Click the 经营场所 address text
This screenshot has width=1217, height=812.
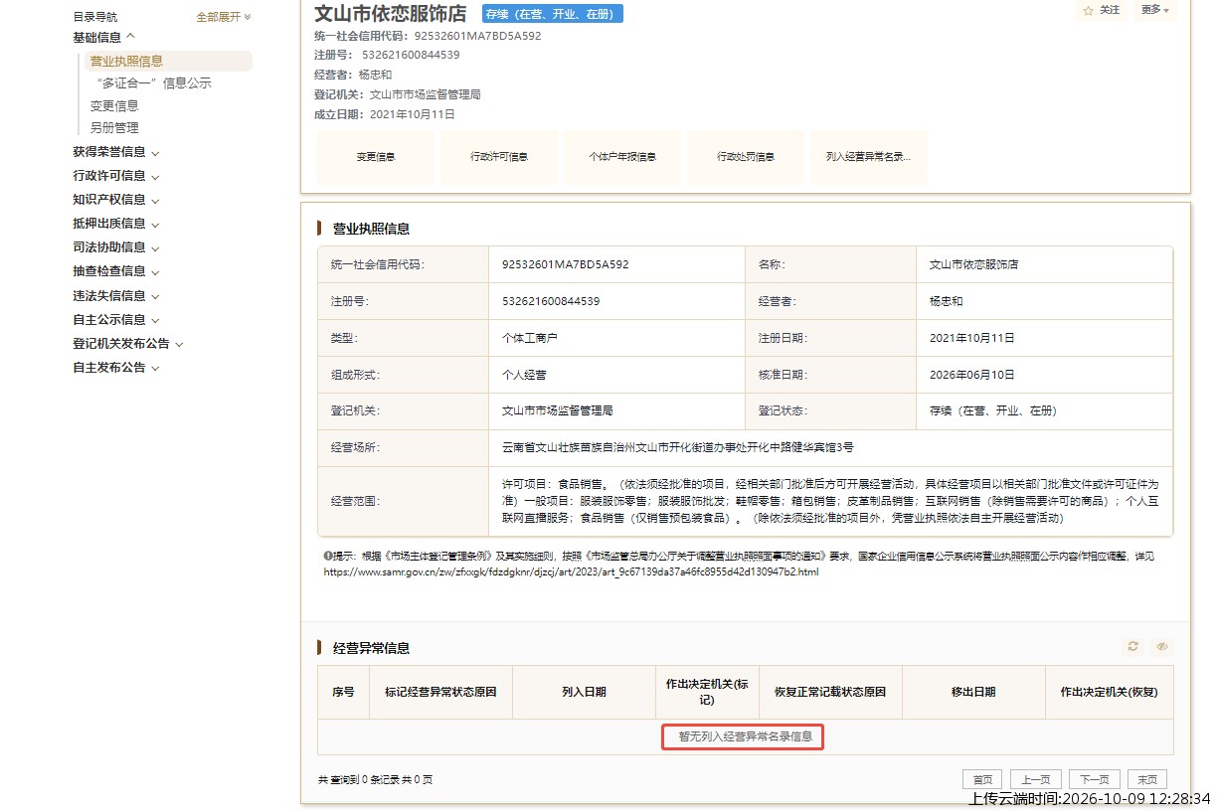click(678, 448)
